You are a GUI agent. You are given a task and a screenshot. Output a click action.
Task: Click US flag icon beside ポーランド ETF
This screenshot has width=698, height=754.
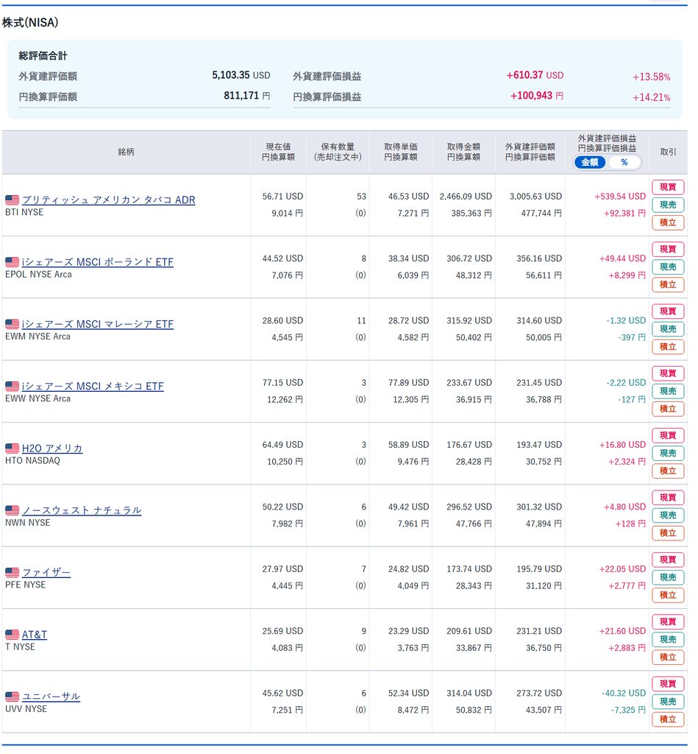click(12, 262)
